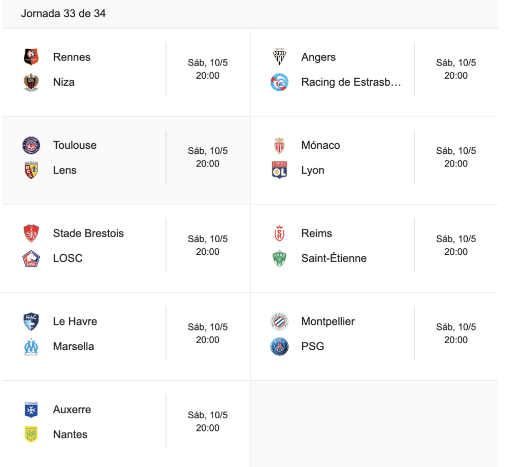
Task: Click the Nantes club crest
Action: (x=31, y=435)
